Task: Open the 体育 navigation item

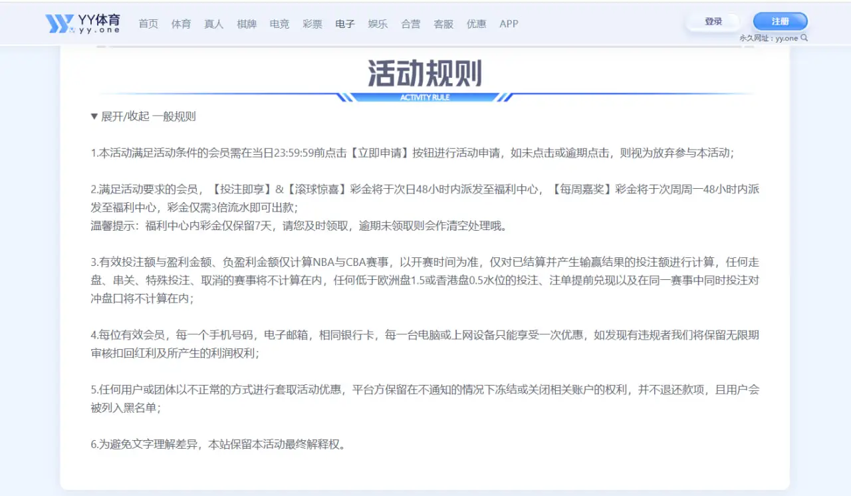Action: (x=181, y=24)
